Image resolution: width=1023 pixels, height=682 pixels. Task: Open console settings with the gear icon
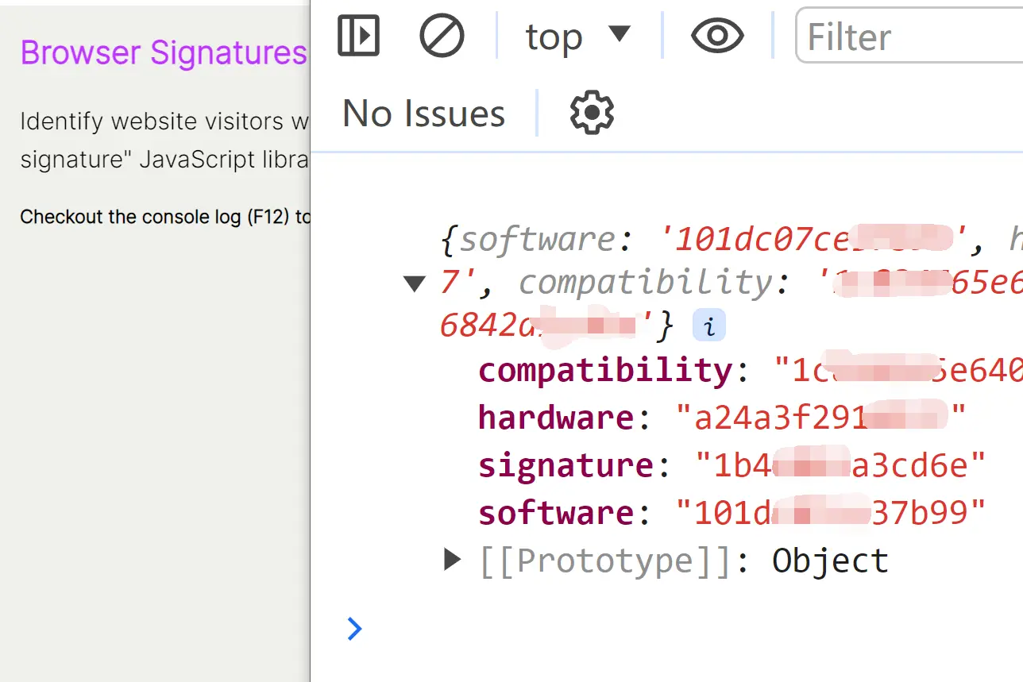point(591,113)
